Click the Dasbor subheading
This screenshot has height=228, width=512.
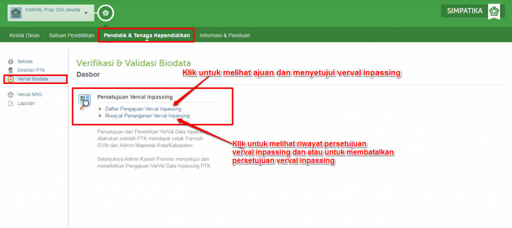(88, 74)
